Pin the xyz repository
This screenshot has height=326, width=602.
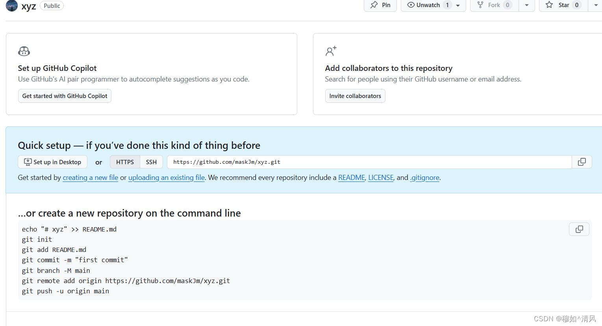click(x=380, y=5)
